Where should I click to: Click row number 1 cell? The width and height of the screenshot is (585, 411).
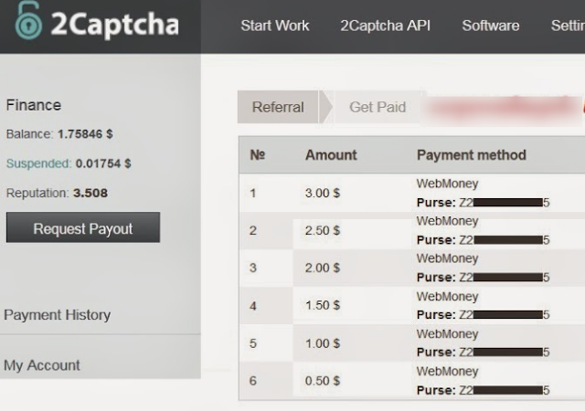pos(253,194)
